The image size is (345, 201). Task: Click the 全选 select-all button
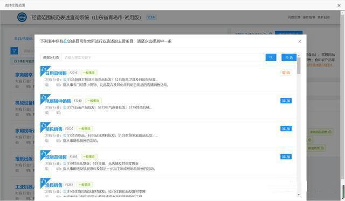pyautogui.click(x=289, y=58)
